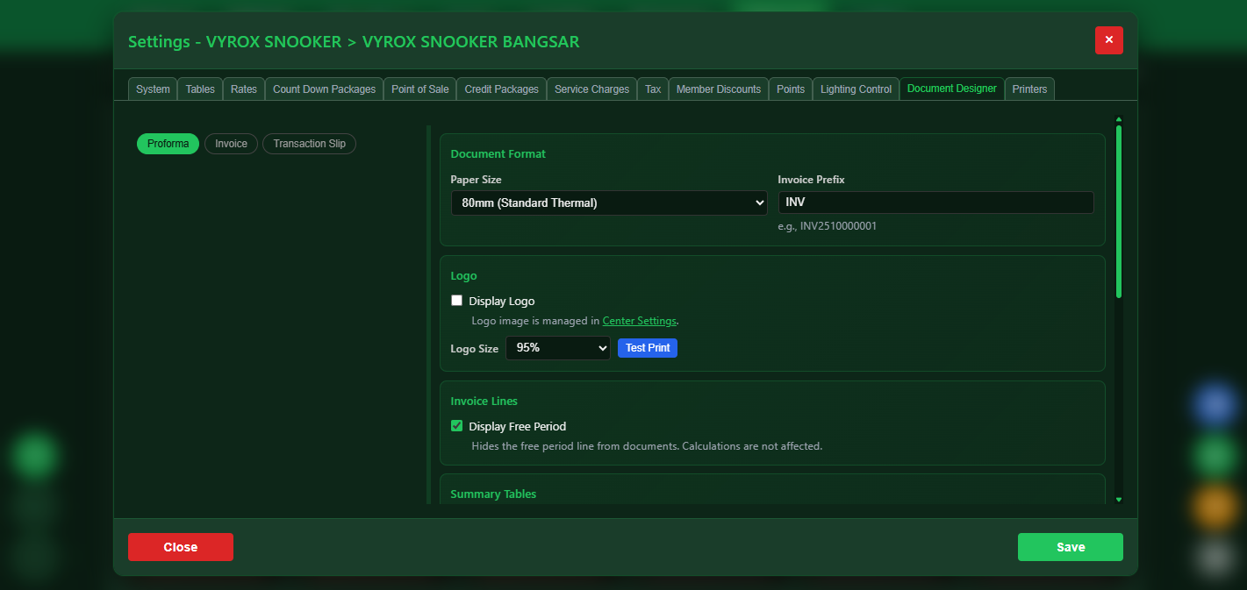Switch to the Point of Sale tab
1247x590 pixels.
419,89
